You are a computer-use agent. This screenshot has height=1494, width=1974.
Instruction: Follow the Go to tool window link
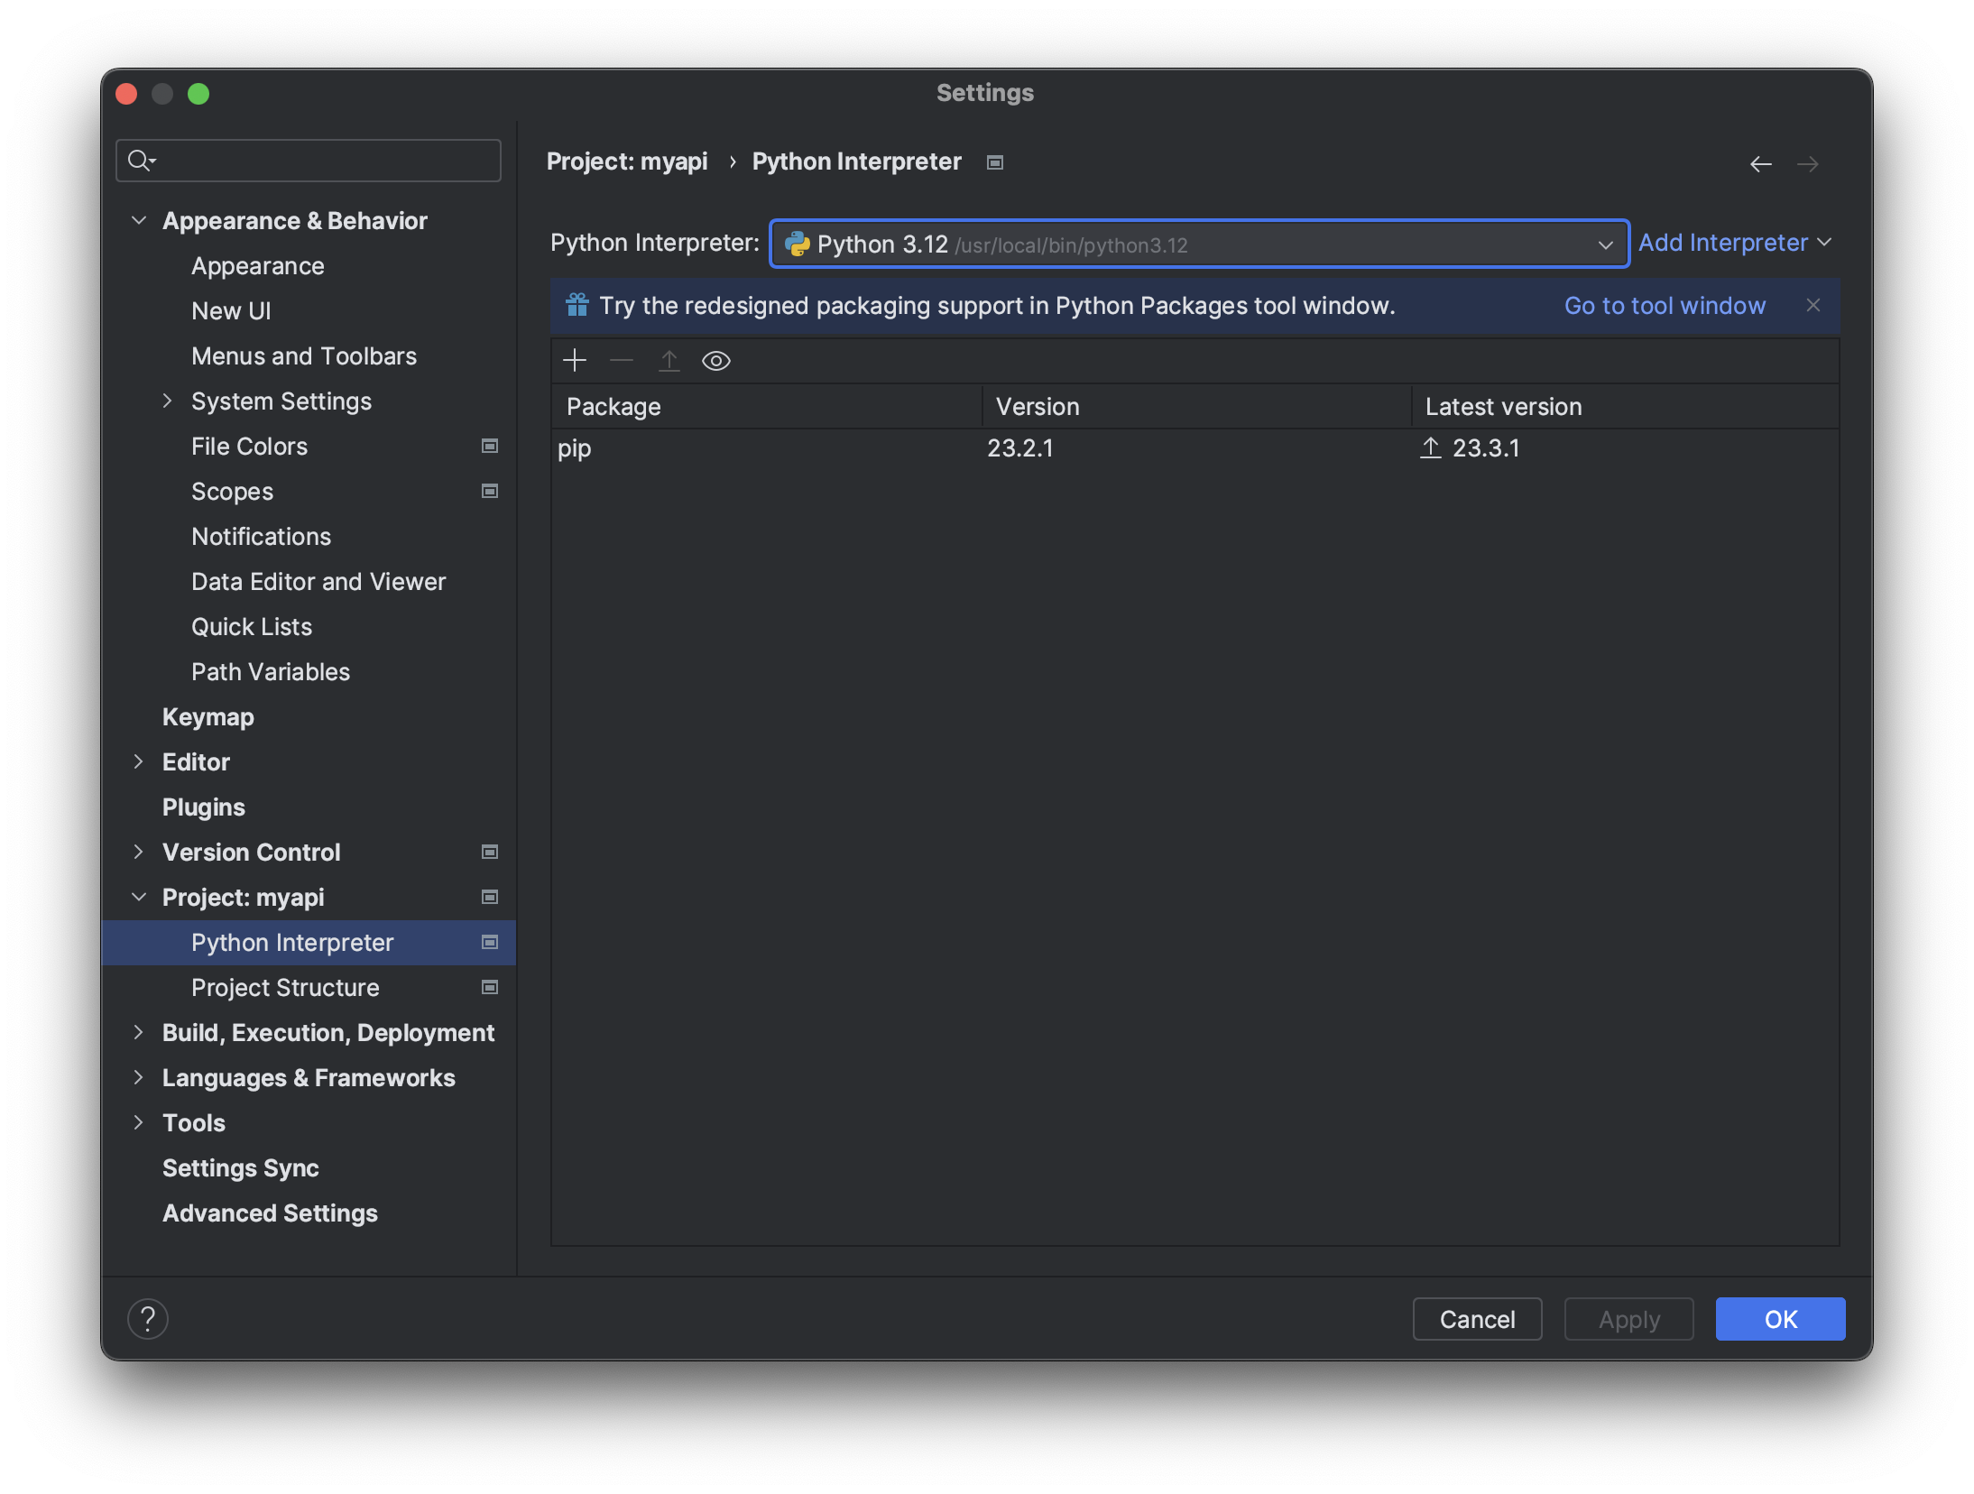tap(1664, 305)
